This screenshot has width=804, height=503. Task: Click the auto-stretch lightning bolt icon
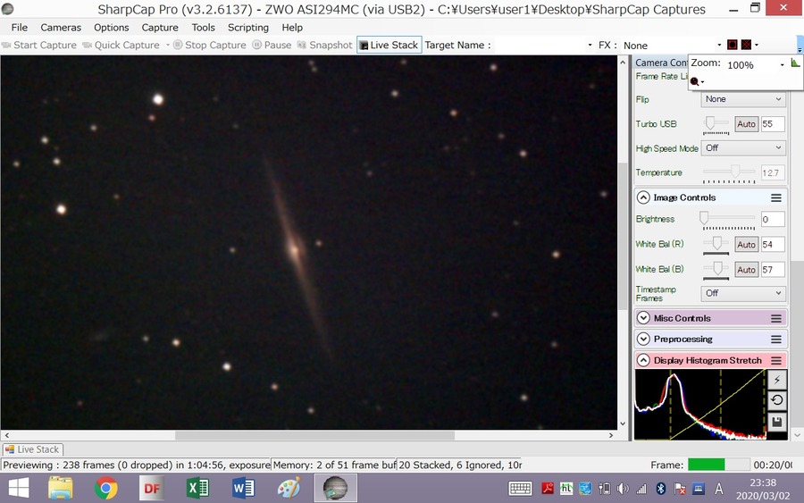777,380
